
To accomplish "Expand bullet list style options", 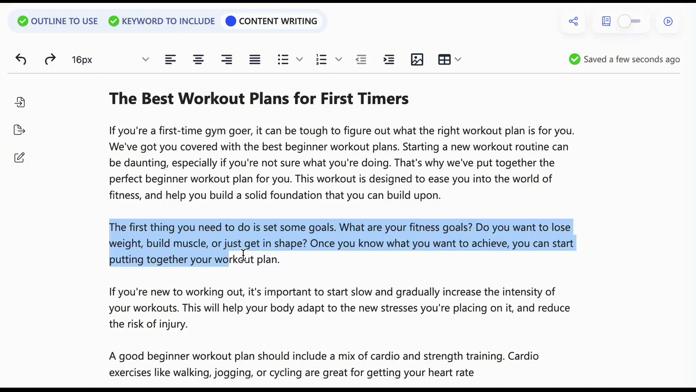I will point(299,59).
